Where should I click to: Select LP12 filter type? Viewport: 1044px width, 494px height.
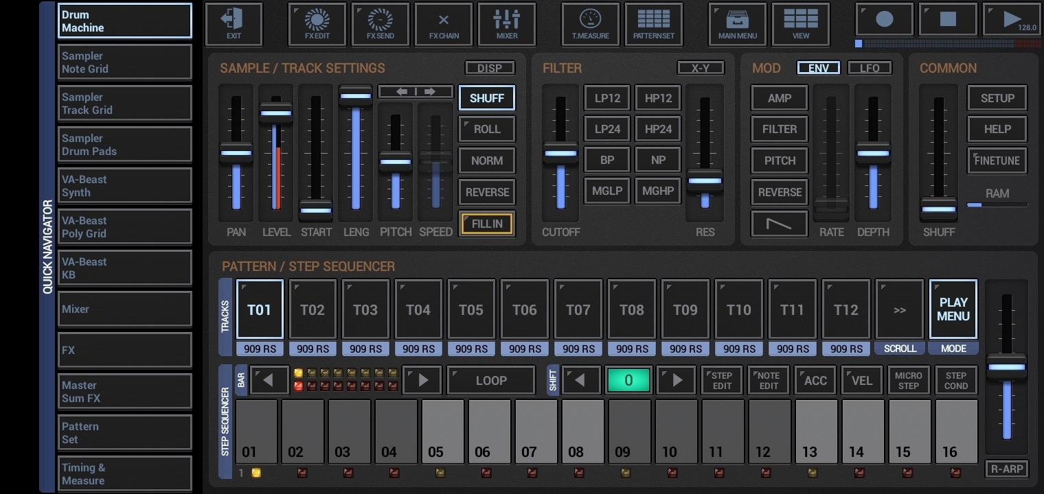click(x=607, y=98)
